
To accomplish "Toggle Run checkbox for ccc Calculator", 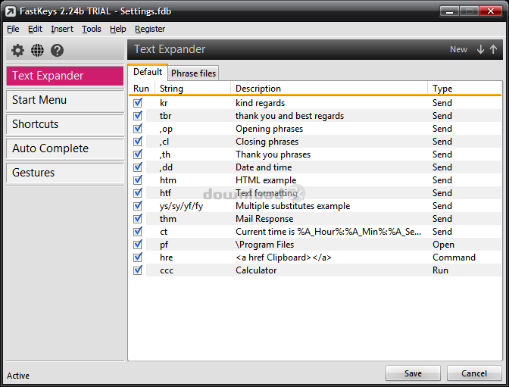I will (138, 270).
